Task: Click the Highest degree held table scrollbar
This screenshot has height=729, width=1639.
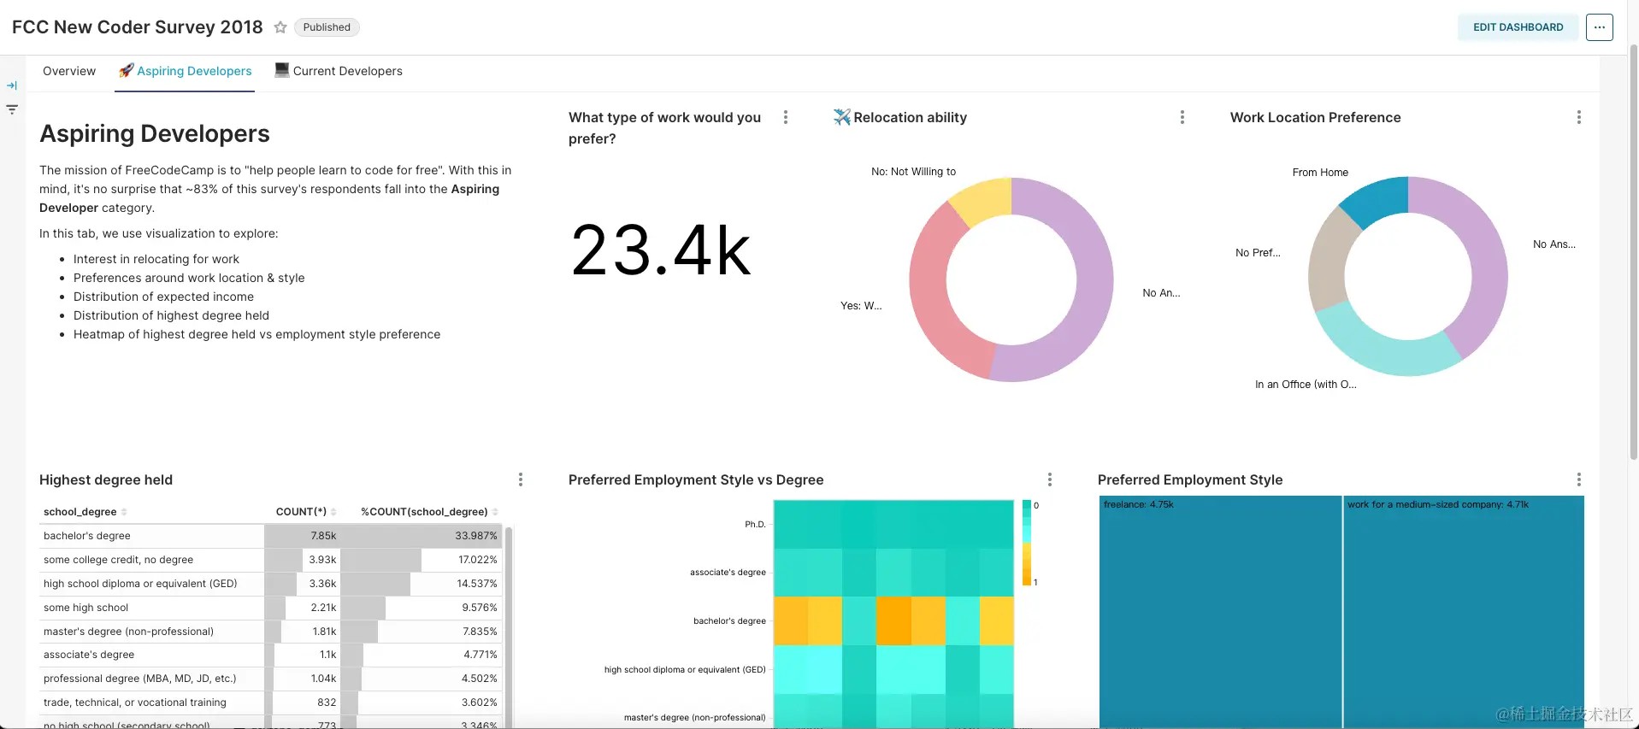Action: tap(509, 628)
